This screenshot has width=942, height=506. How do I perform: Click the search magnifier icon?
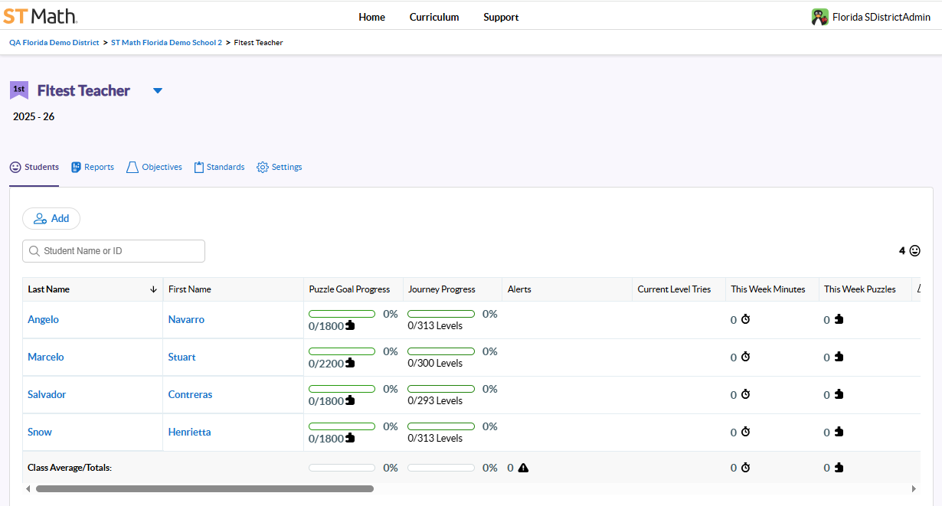point(34,251)
